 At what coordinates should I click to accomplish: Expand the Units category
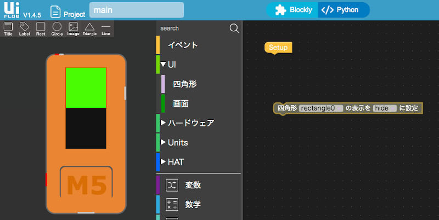[x=164, y=143]
